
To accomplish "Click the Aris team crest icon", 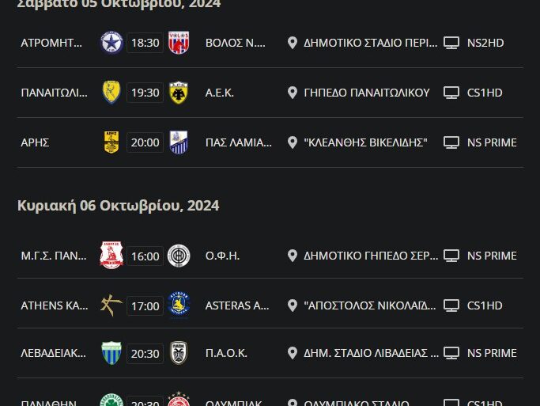I will pyautogui.click(x=111, y=142).
